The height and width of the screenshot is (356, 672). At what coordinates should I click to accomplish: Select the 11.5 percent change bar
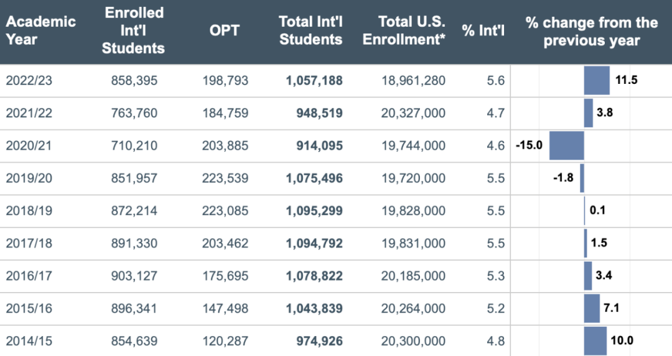(597, 80)
